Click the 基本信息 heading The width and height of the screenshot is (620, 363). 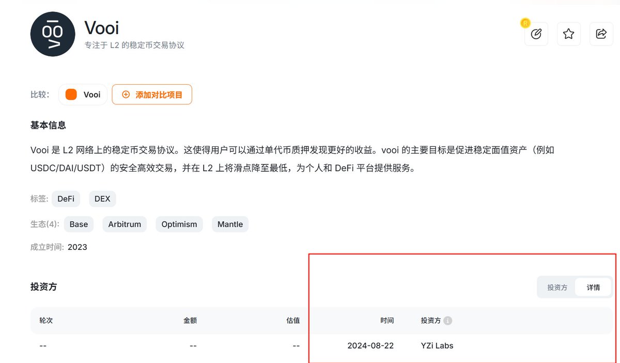click(48, 125)
